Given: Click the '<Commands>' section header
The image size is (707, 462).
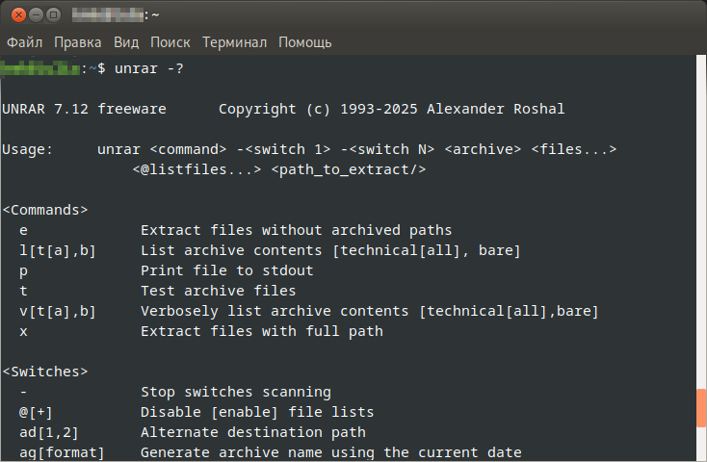Looking at the screenshot, I should 45,210.
